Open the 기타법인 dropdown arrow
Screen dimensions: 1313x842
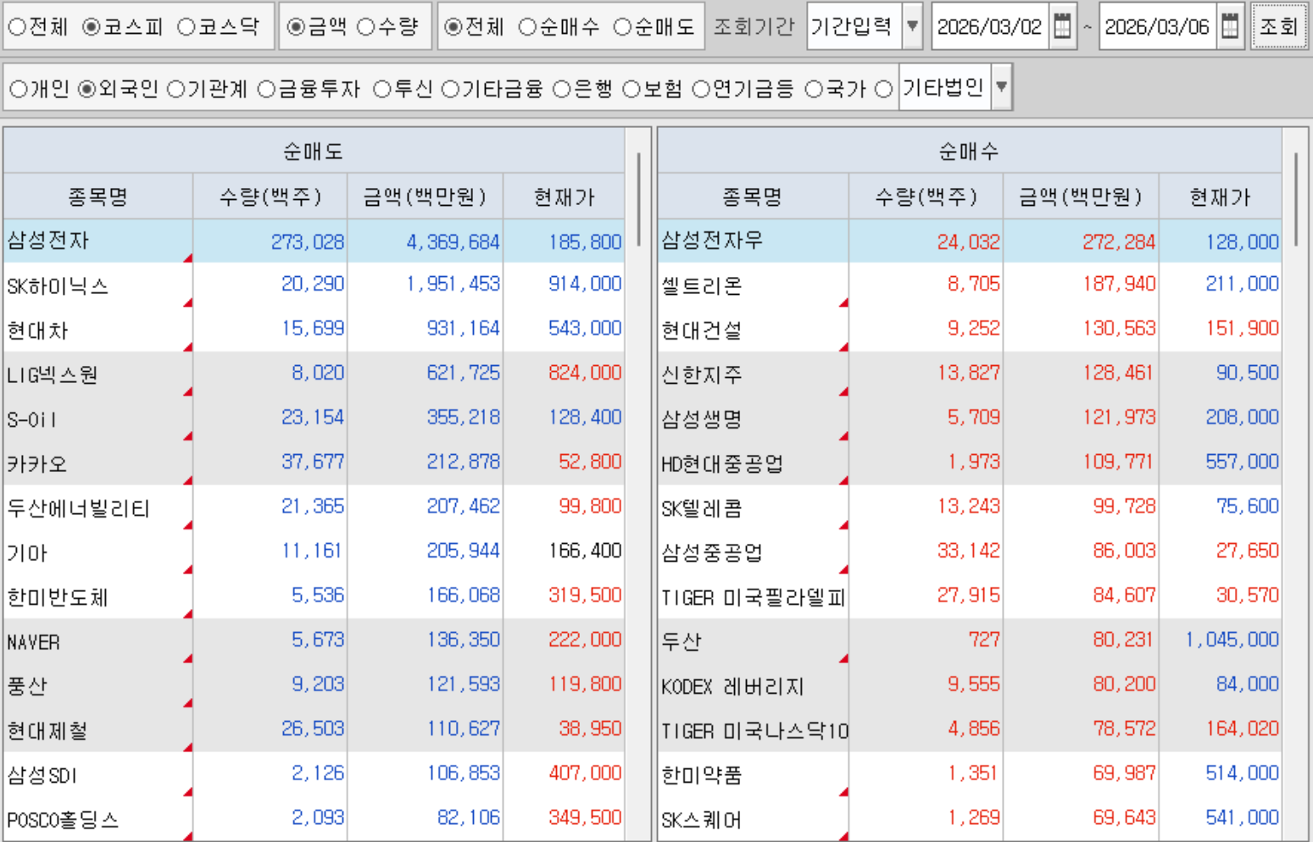click(1001, 87)
